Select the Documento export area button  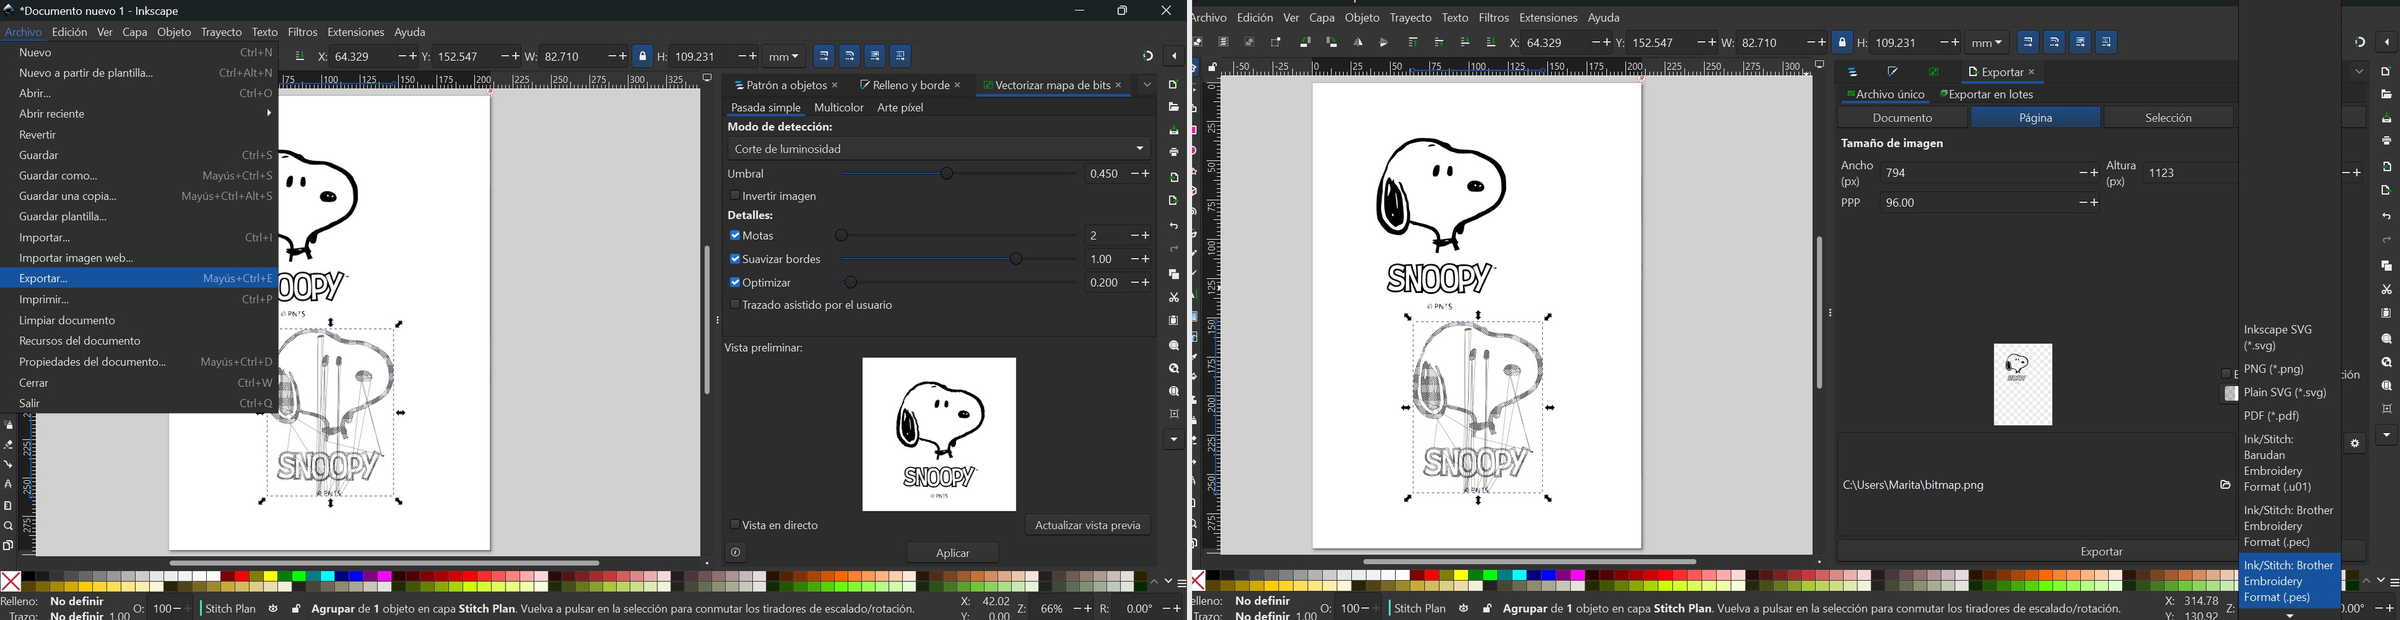[x=1903, y=118]
